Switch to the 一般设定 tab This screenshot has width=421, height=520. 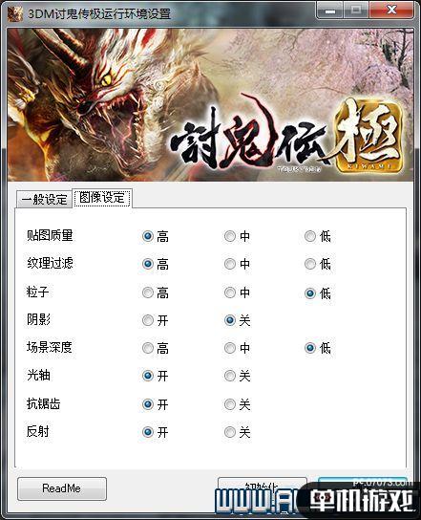click(x=44, y=200)
